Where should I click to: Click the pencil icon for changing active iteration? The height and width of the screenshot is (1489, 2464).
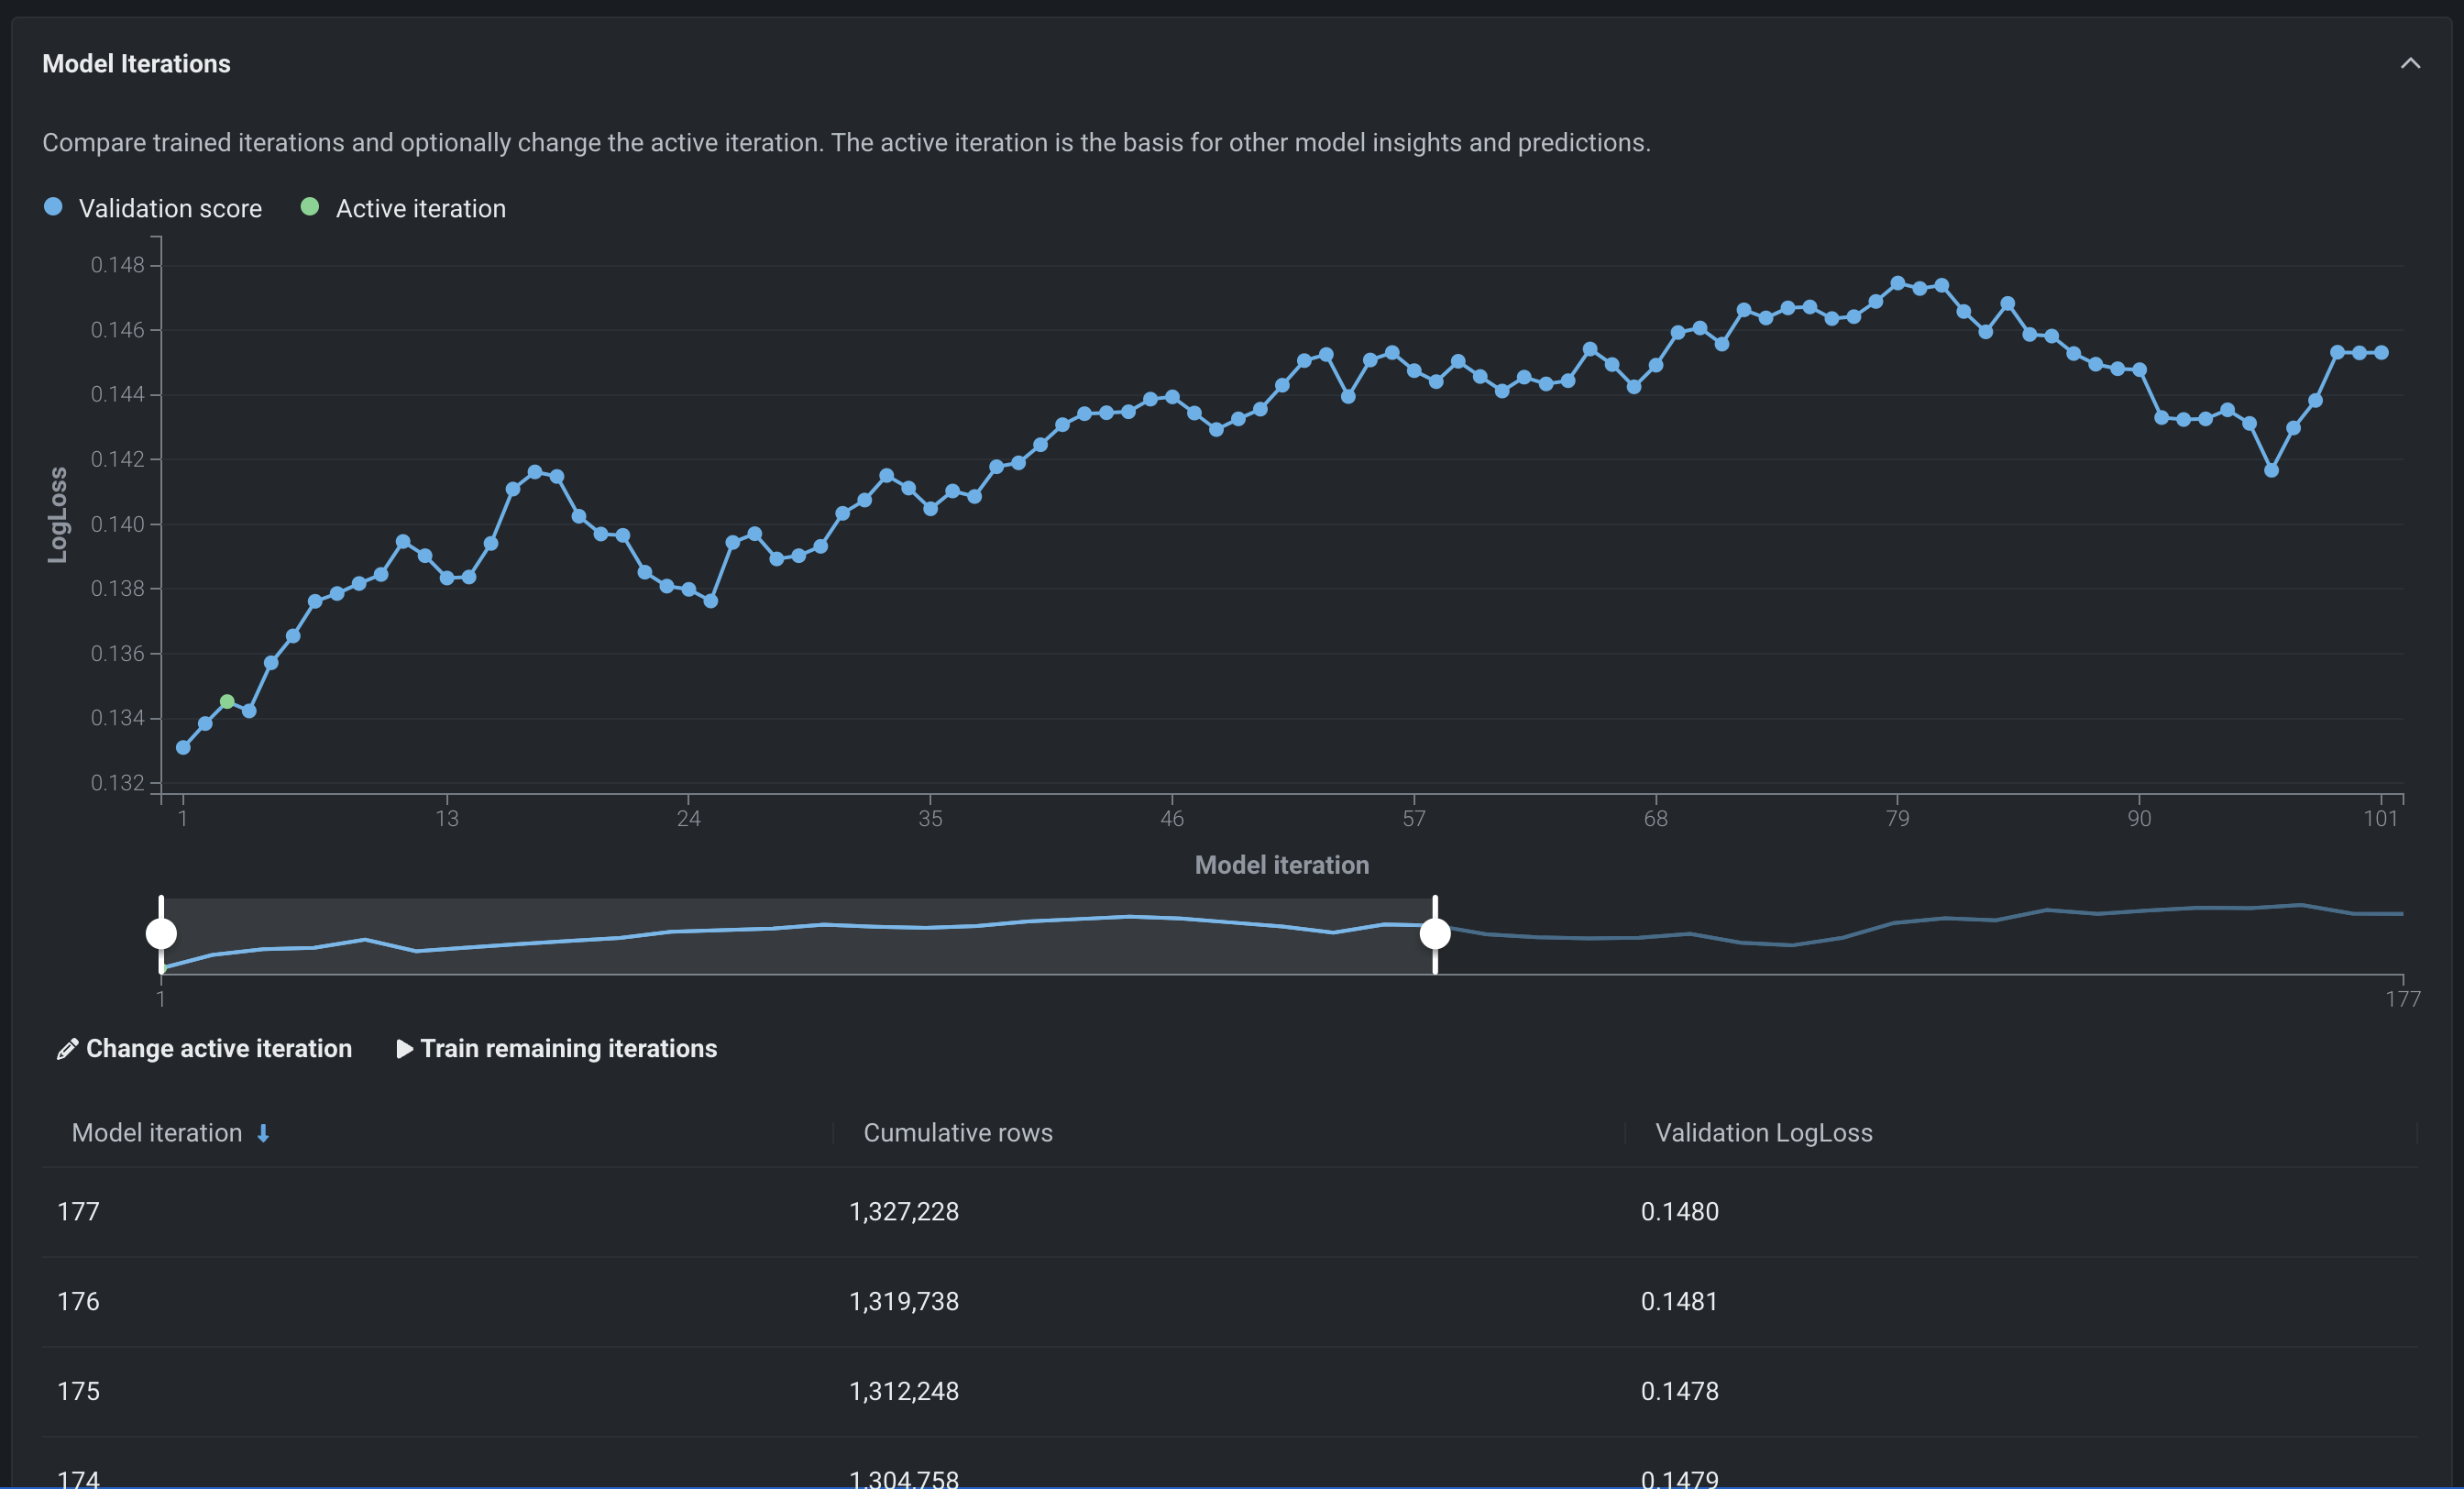click(67, 1049)
